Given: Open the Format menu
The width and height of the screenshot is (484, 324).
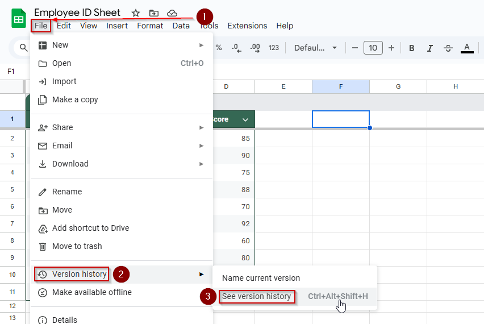Looking at the screenshot, I should point(150,26).
